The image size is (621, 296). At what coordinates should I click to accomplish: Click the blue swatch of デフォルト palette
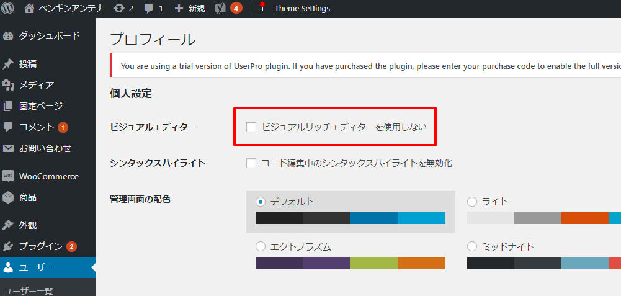tap(373, 218)
